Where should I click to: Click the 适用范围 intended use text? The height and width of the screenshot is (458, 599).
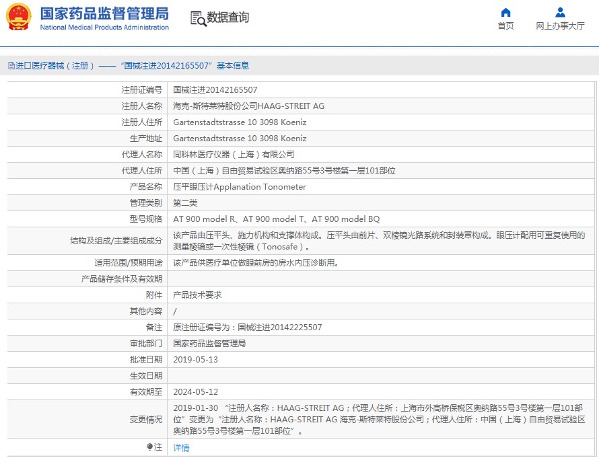pos(256,263)
